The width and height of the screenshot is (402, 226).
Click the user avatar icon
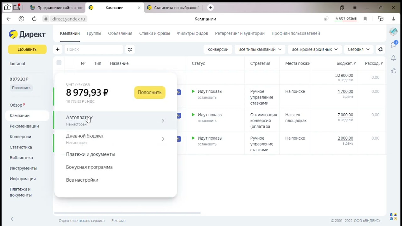393,31
